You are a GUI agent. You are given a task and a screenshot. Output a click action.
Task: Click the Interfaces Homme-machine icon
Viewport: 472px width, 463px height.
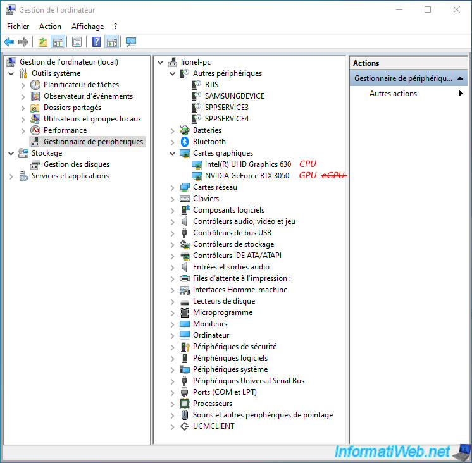(185, 290)
